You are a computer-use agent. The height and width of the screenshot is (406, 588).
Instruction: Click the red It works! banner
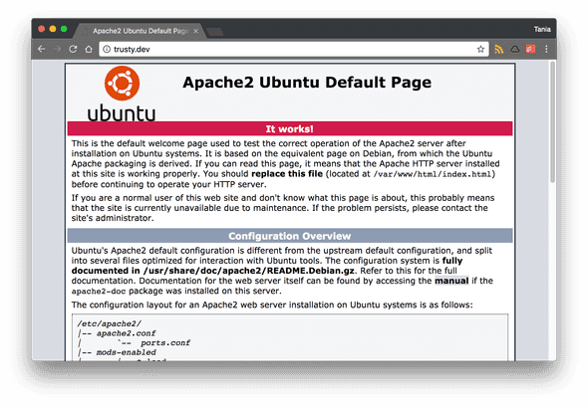290,128
